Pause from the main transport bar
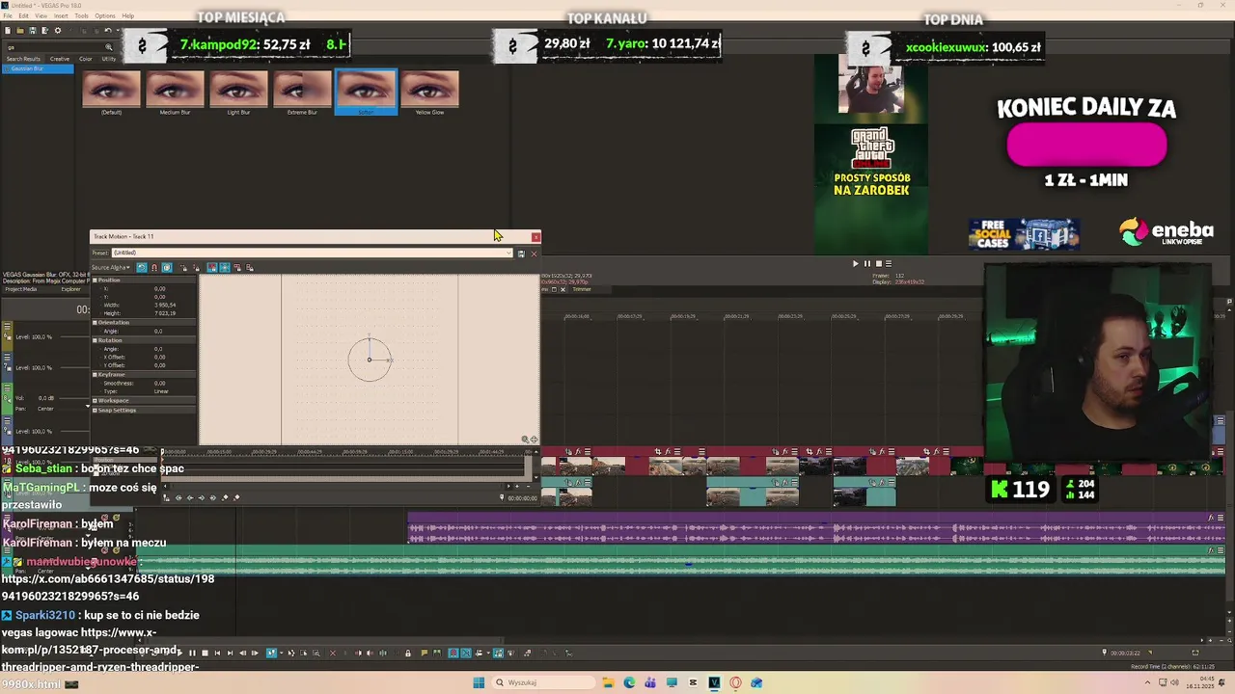This screenshot has width=1235, height=694. [192, 653]
